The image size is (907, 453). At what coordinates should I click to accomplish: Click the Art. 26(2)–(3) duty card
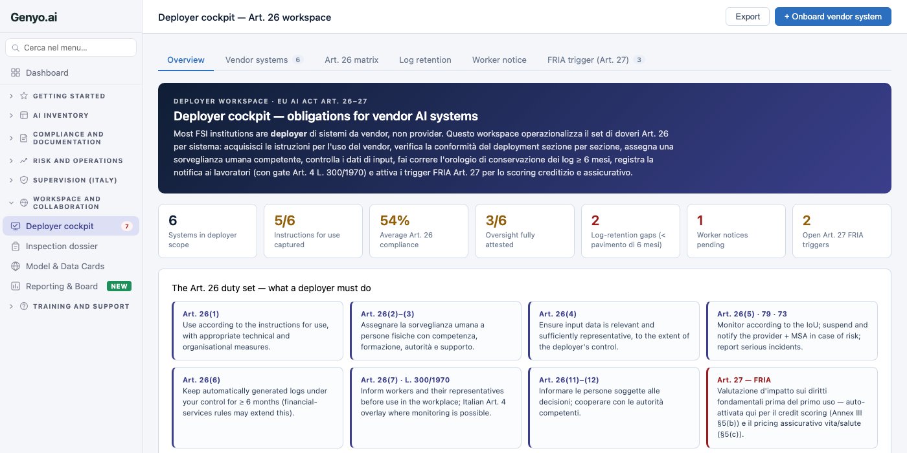point(435,330)
